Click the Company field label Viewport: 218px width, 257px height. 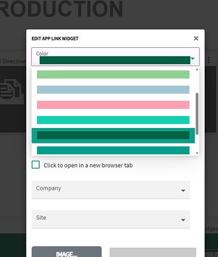(49, 188)
